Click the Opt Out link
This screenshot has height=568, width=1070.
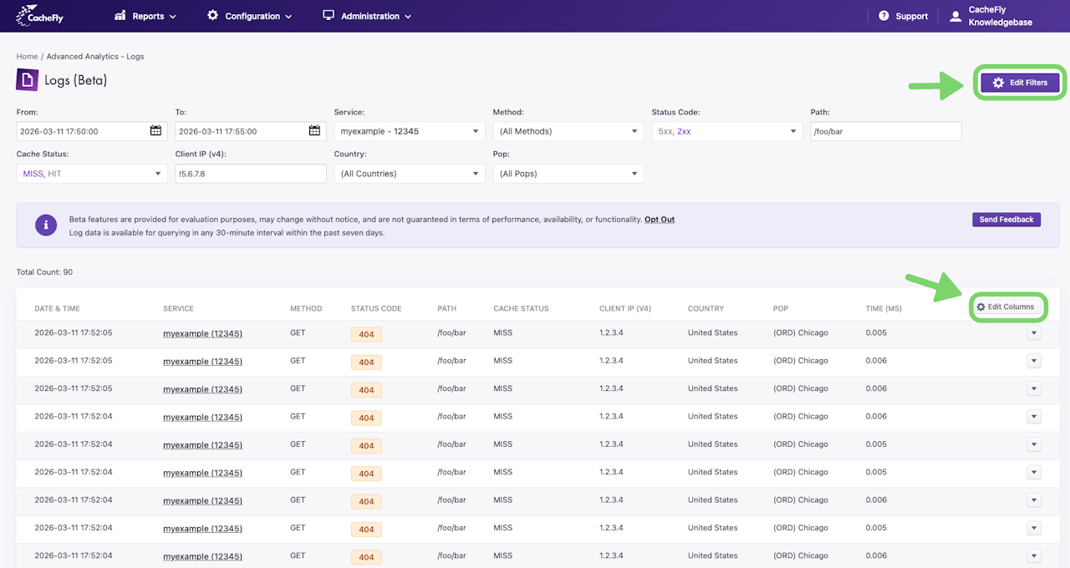click(659, 220)
